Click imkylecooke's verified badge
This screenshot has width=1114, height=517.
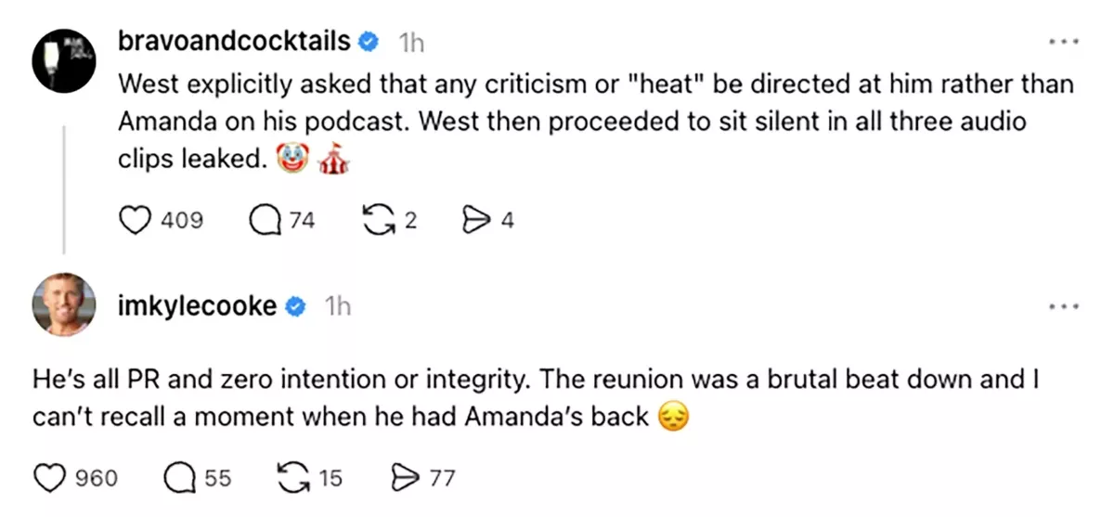pyautogui.click(x=295, y=306)
